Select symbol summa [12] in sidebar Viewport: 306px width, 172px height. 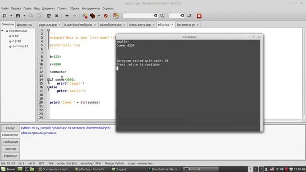(21, 46)
